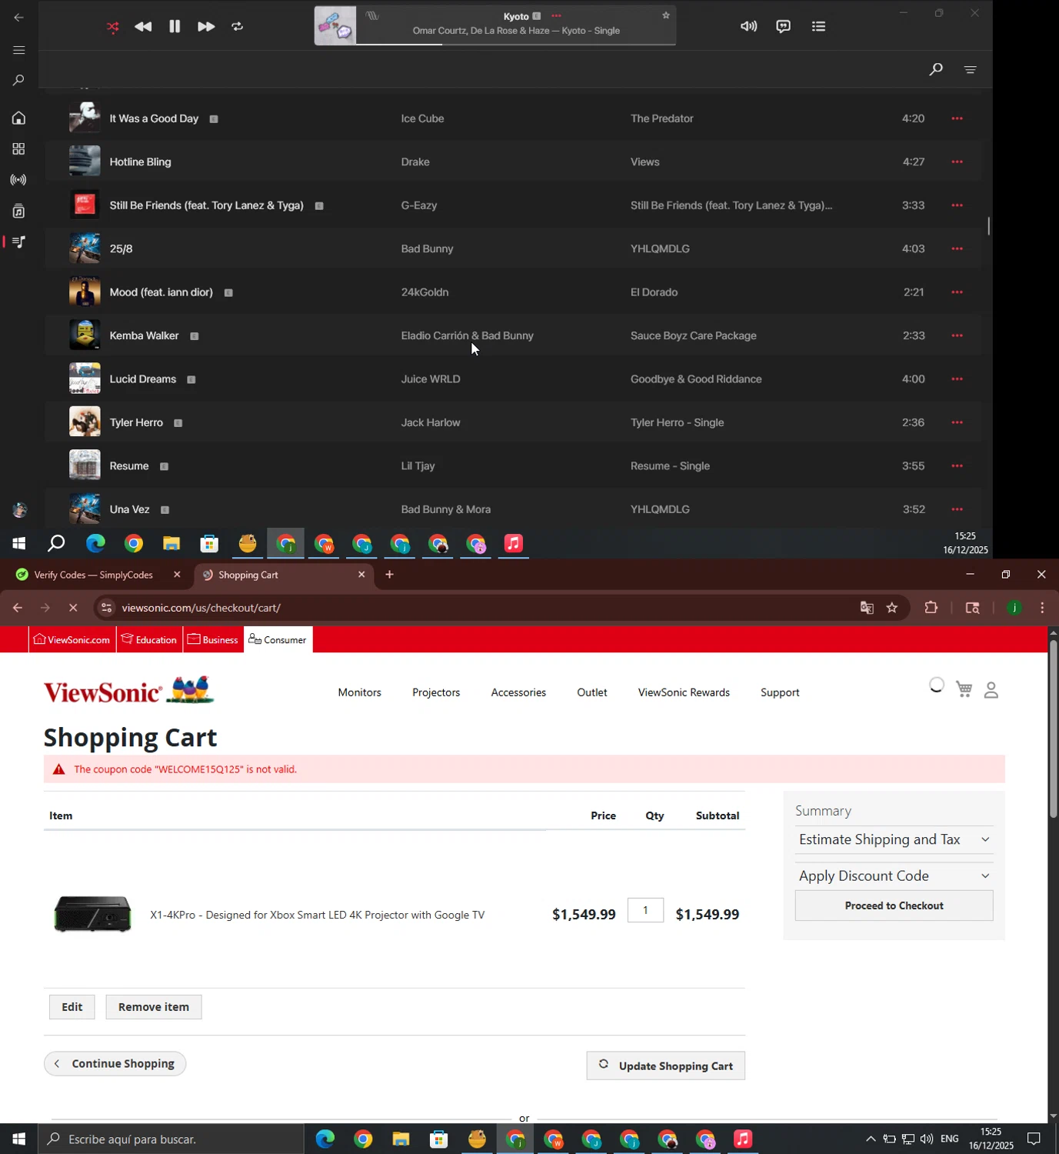The image size is (1059, 1154).
Task: Skip to next track
Action: coord(206,27)
